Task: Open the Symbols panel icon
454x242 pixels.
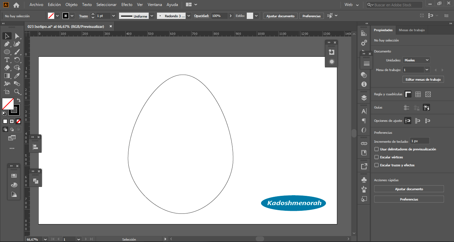Action: click(x=364, y=180)
